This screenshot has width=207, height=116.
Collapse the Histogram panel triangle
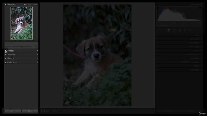201,4
